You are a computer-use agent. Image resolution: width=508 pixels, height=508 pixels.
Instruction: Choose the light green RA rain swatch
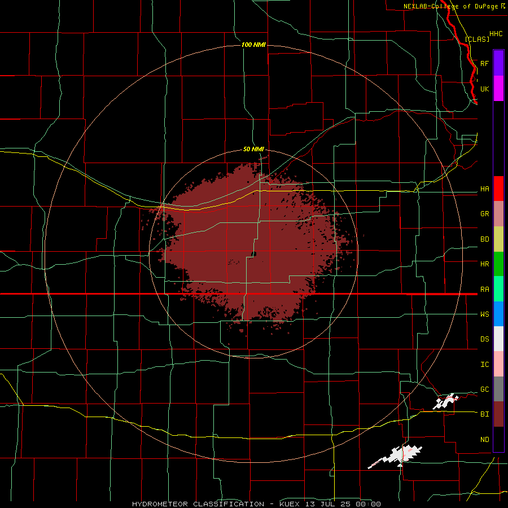click(x=498, y=289)
